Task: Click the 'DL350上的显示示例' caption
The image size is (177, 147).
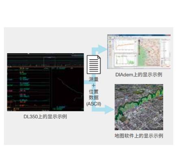Action: click(x=45, y=117)
